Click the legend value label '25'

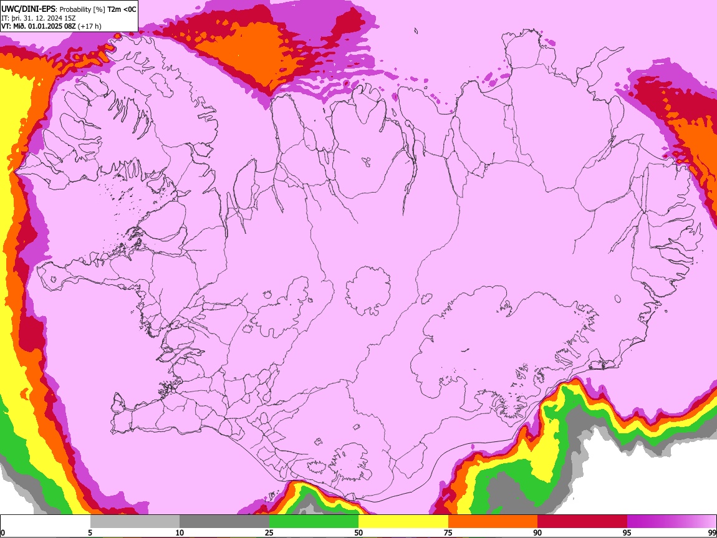(269, 532)
